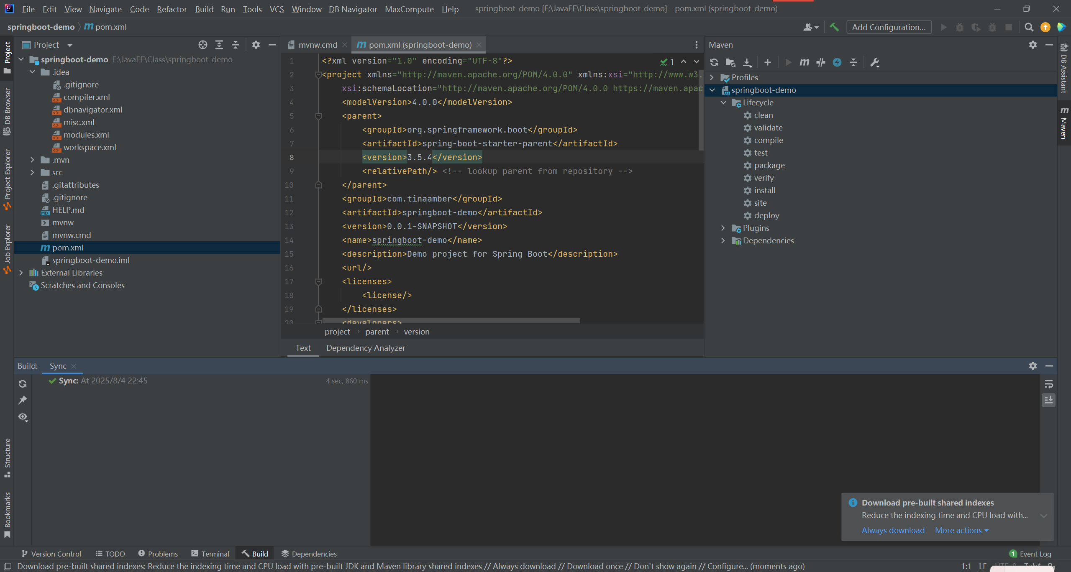Click Download Sources and Documentation icon
The height and width of the screenshot is (572, 1071).
click(x=747, y=62)
